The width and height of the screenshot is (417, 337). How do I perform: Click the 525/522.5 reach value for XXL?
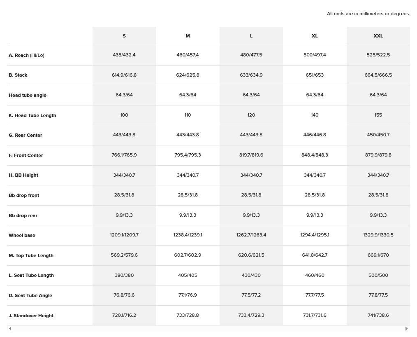378,55
